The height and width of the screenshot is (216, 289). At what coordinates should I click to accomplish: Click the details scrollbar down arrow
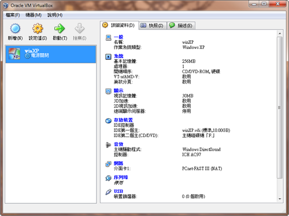(280, 199)
